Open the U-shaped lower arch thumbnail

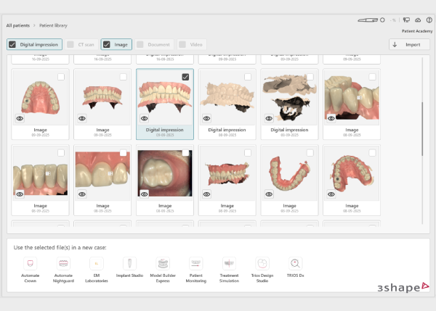tap(289, 173)
